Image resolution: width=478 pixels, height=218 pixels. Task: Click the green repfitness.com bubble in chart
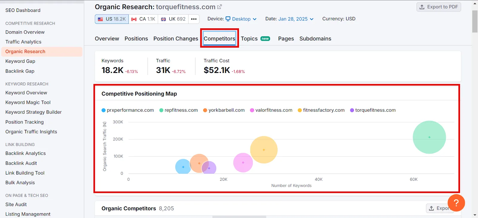click(429, 137)
